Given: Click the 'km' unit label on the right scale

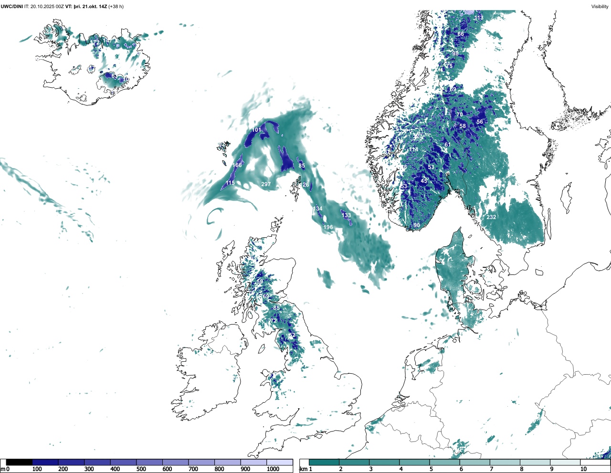Looking at the screenshot, I should [303, 470].
